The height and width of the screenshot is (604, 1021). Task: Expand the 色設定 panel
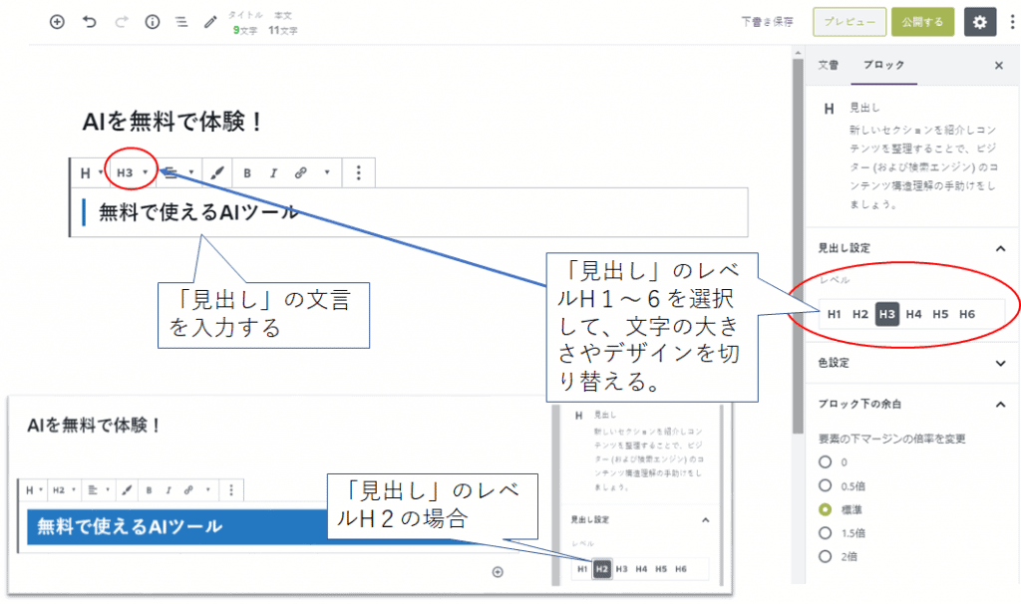(x=1000, y=364)
